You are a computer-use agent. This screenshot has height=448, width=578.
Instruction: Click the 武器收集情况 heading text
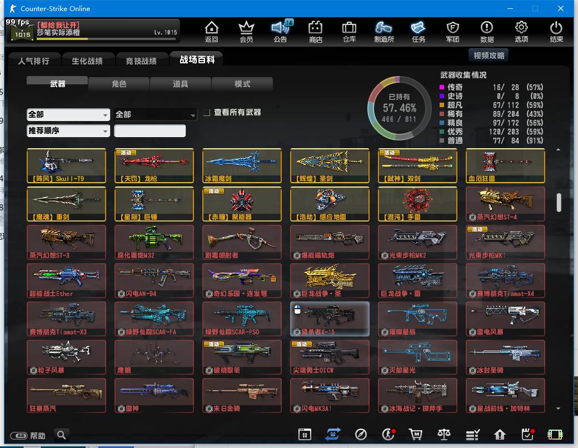point(464,75)
